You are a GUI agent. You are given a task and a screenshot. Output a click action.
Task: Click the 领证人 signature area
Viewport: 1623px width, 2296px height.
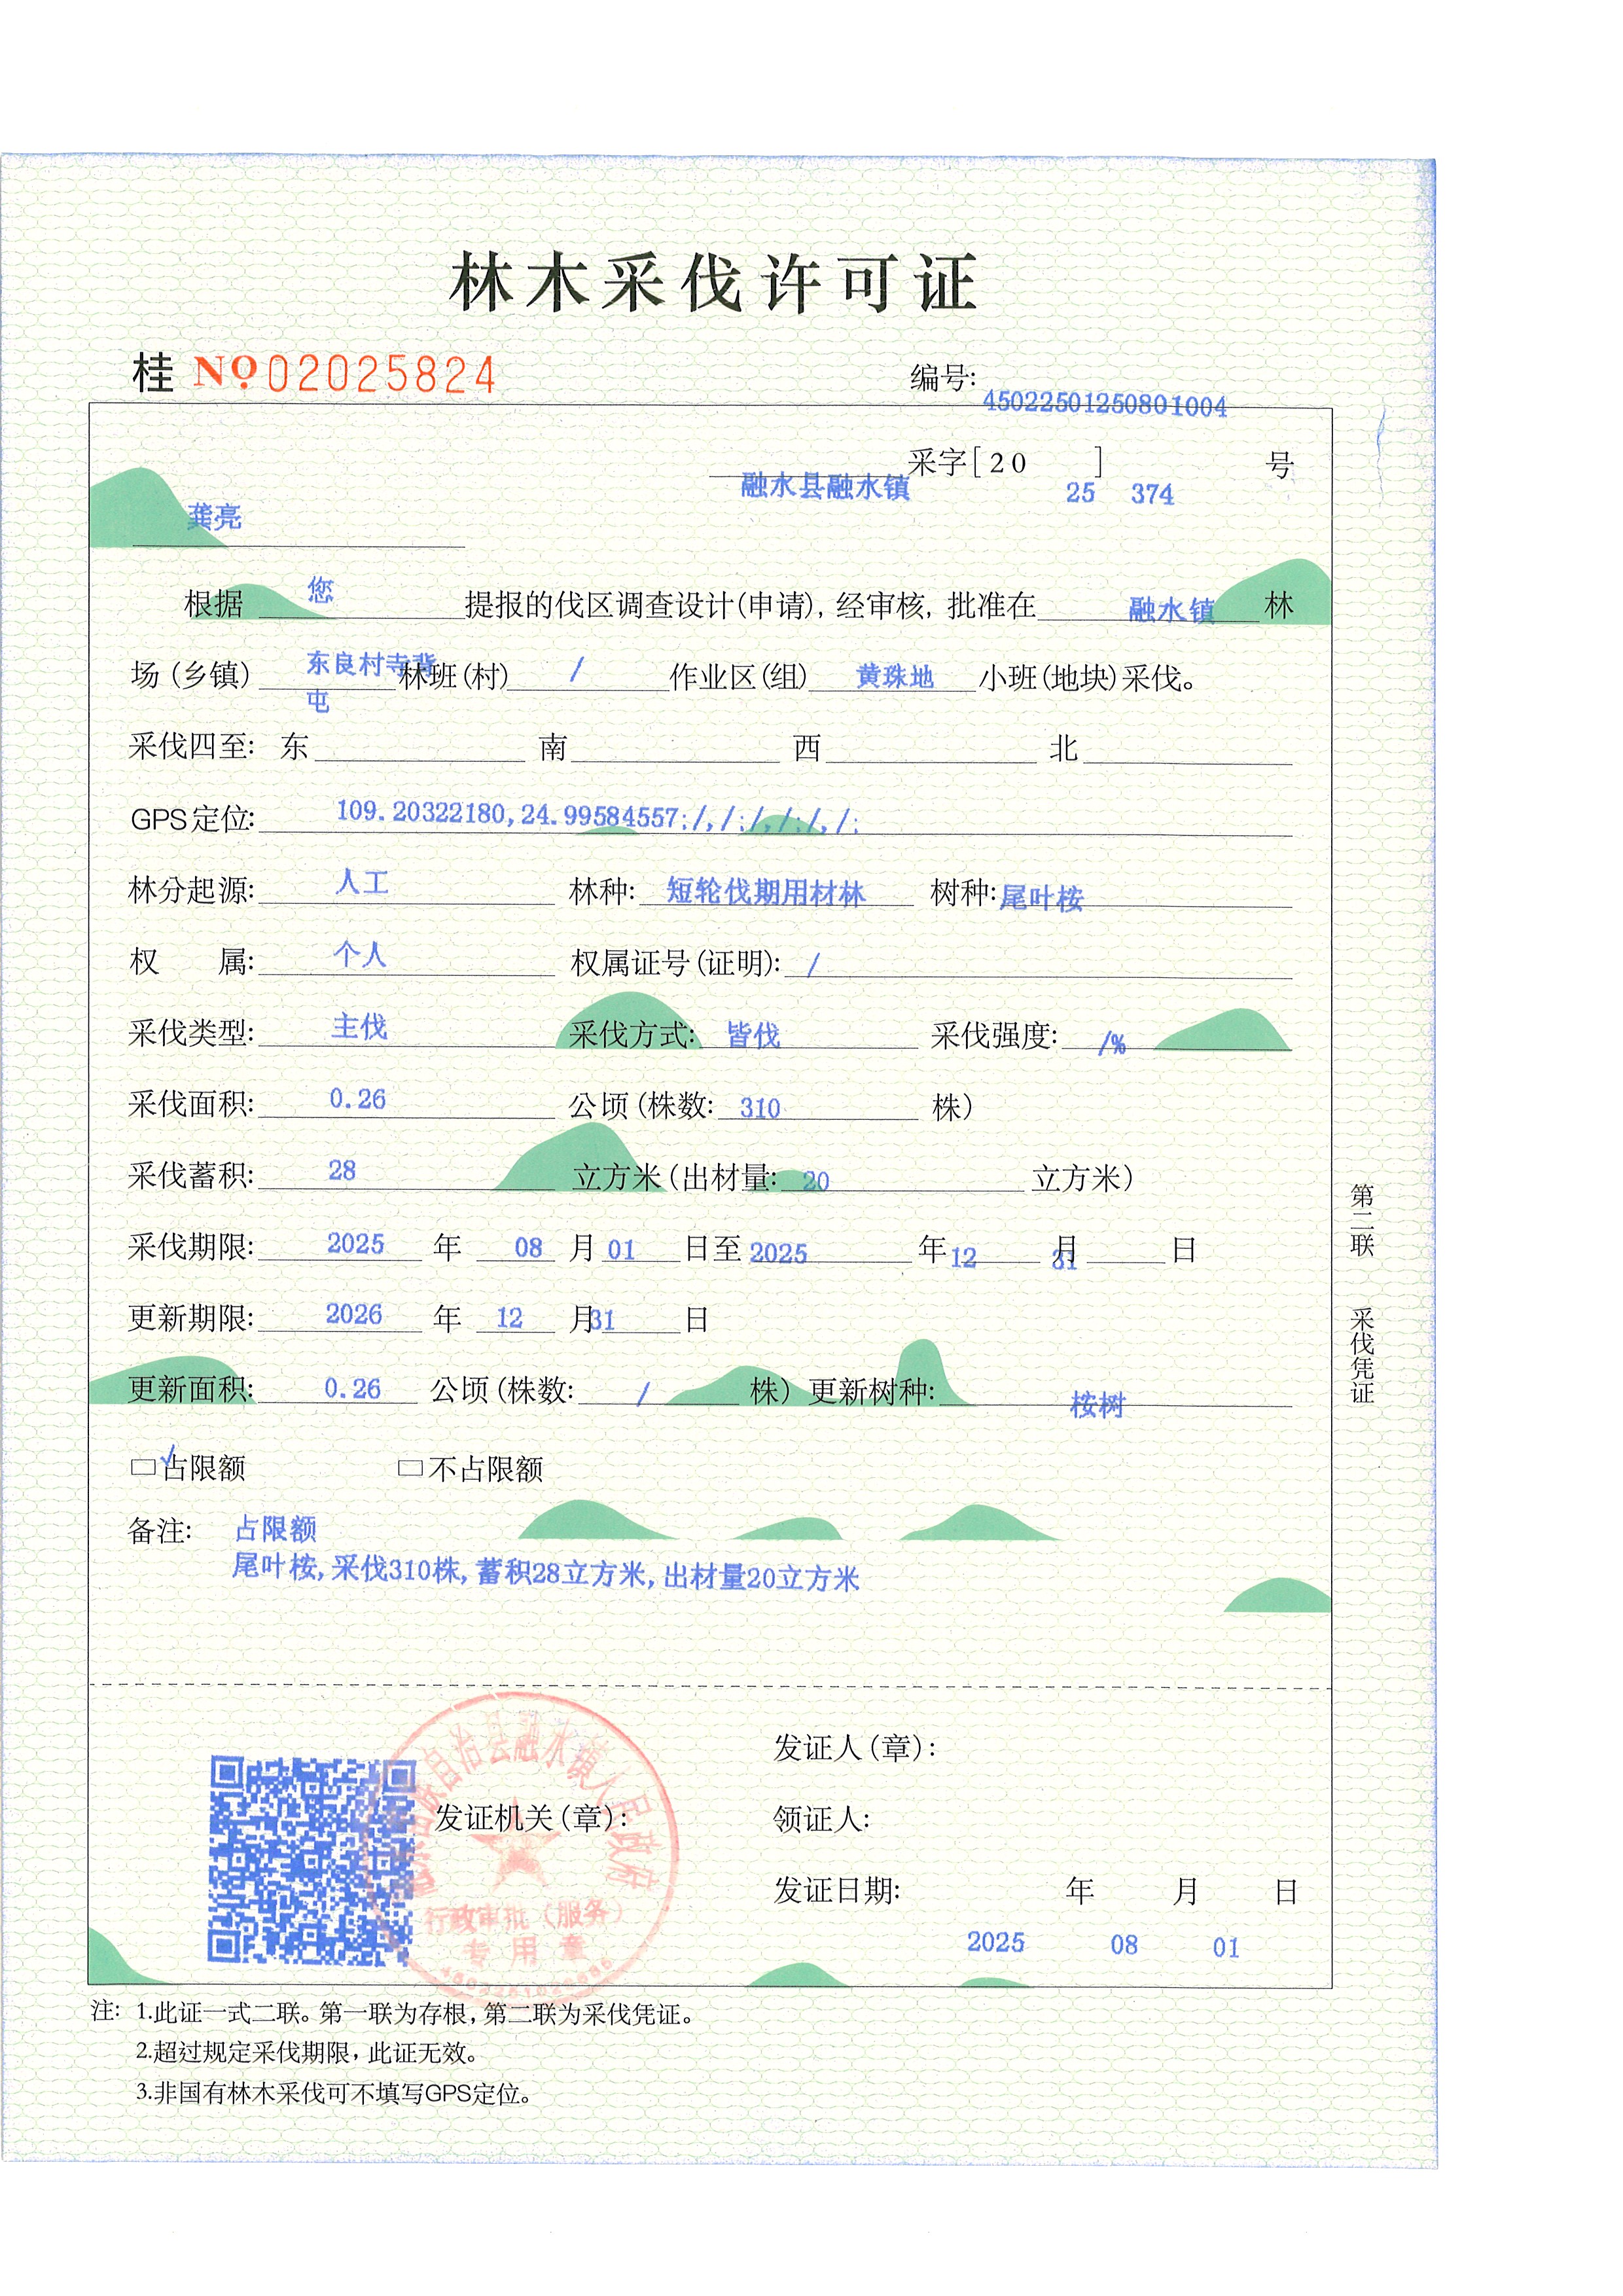[1000, 1819]
